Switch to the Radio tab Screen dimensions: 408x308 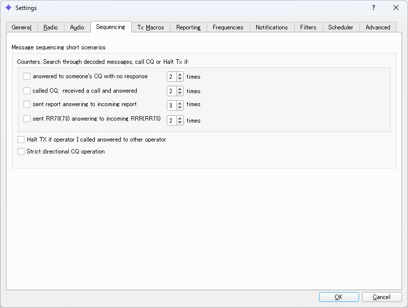[x=50, y=27]
